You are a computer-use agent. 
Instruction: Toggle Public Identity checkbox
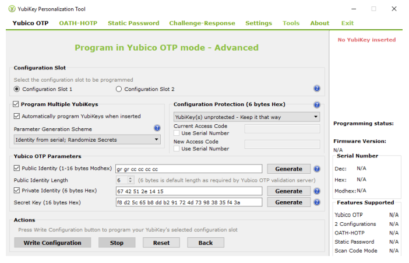[17, 168]
